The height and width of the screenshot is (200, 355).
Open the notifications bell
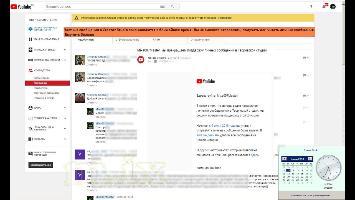pyautogui.click(x=324, y=7)
